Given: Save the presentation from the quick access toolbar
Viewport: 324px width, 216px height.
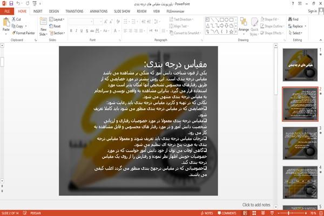Looking at the screenshot, I should pos(11,4).
